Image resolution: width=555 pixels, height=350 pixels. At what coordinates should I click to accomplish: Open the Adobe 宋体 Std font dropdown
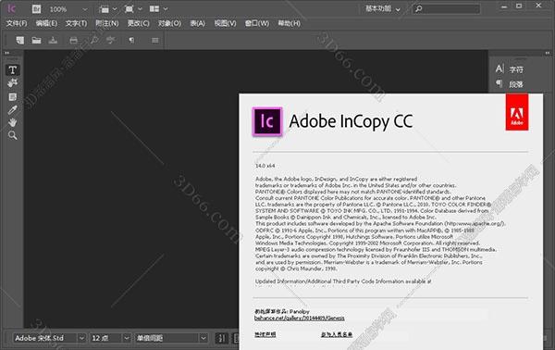coord(81,338)
